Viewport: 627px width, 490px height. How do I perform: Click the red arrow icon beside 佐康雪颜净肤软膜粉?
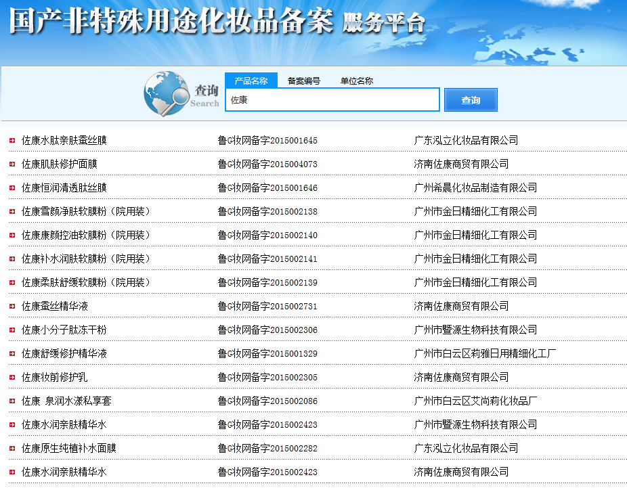[x=12, y=211]
